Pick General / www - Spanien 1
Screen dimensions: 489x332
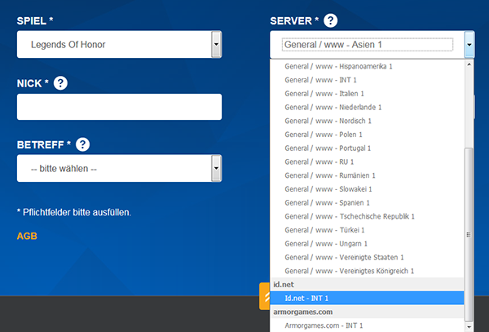click(x=368, y=203)
